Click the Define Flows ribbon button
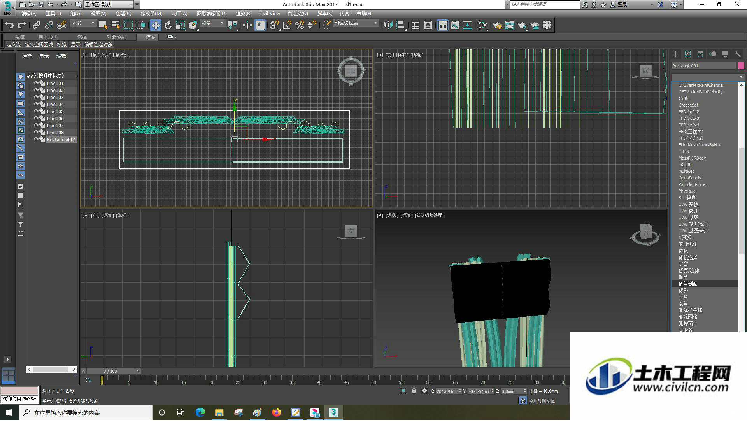 14,45
